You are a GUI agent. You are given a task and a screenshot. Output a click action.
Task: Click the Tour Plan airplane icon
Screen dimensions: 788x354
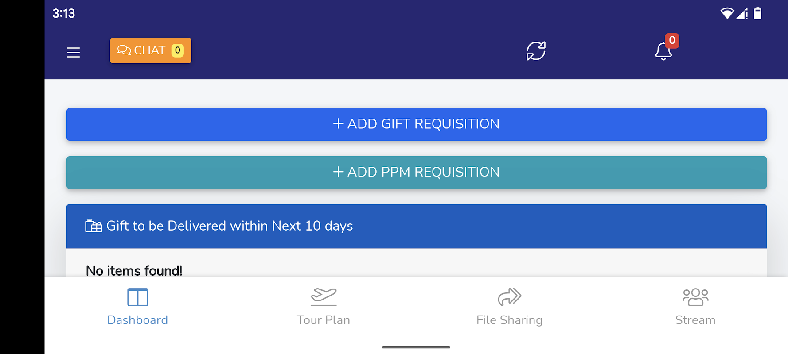point(324,296)
